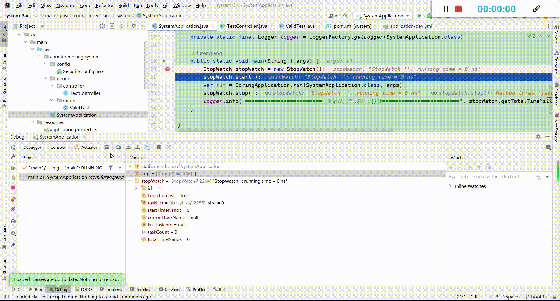Open the Refactor menu
Image resolution: width=560 pixels, height=301 pixels.
(x=105, y=5)
